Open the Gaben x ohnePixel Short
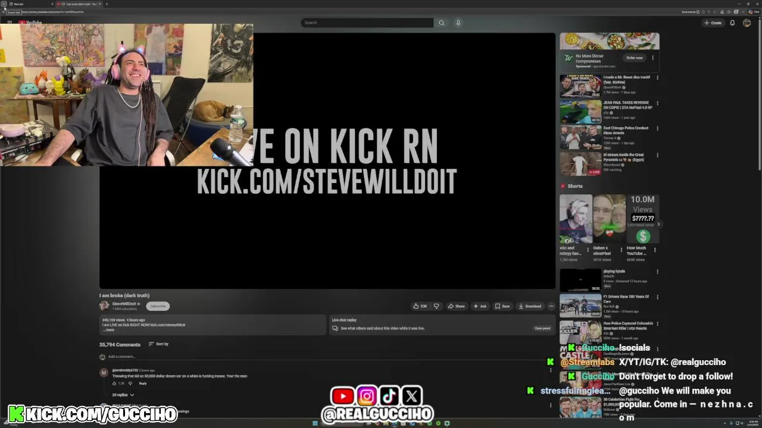This screenshot has height=428, width=762. pos(609,219)
